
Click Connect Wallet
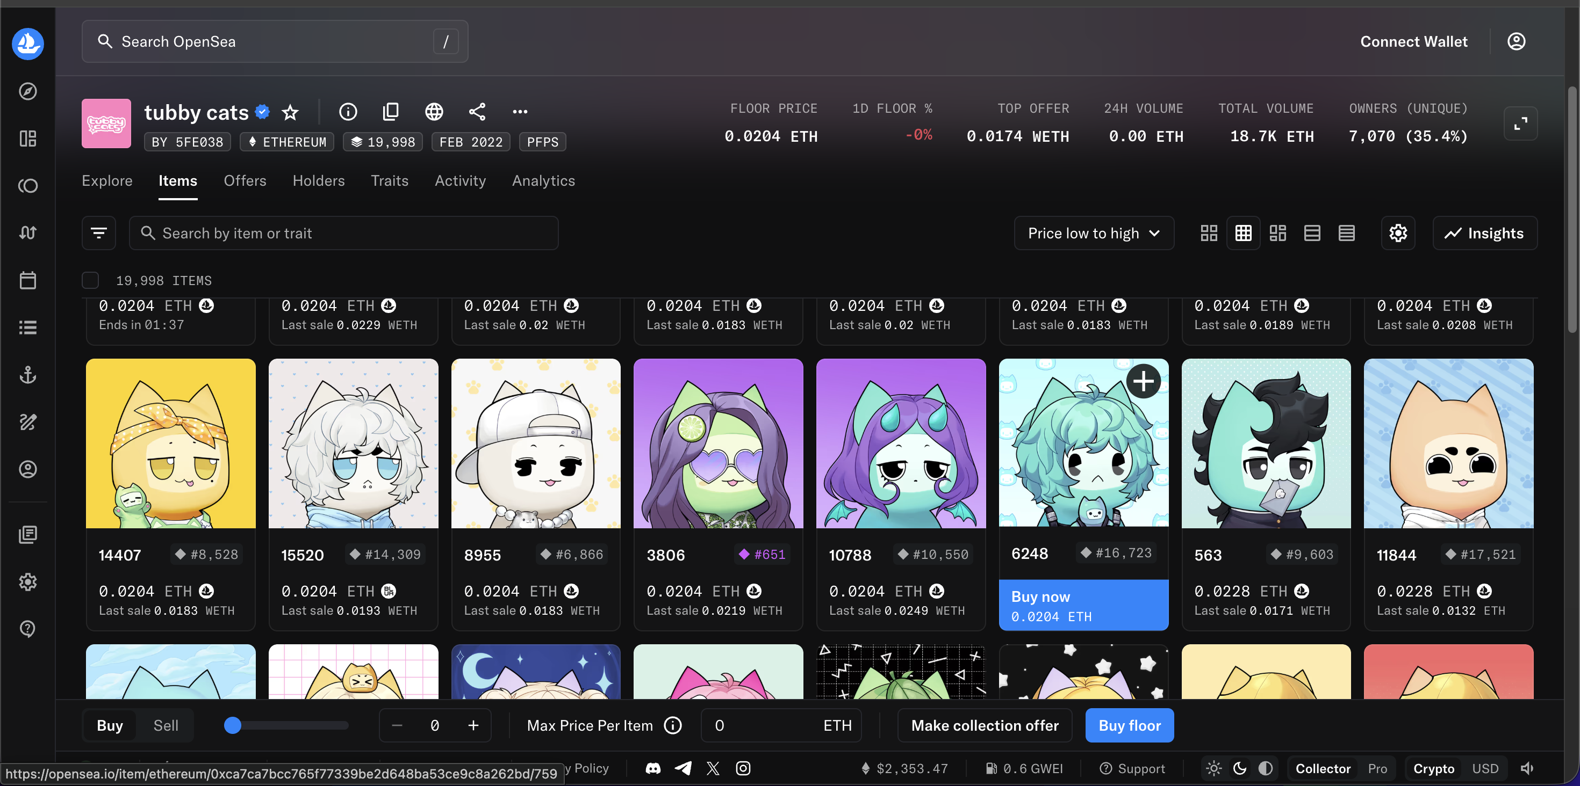pos(1414,41)
